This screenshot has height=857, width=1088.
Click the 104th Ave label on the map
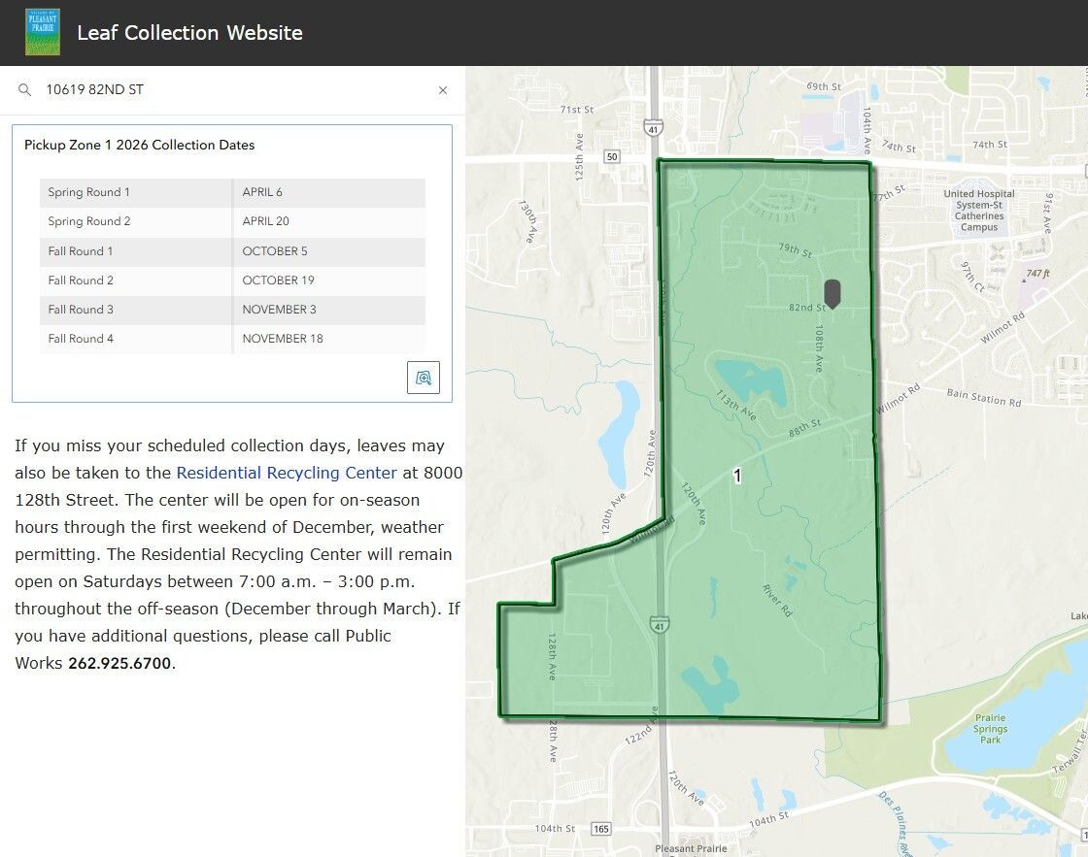click(x=867, y=130)
